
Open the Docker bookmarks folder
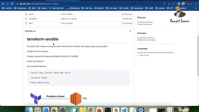pos(42,8)
